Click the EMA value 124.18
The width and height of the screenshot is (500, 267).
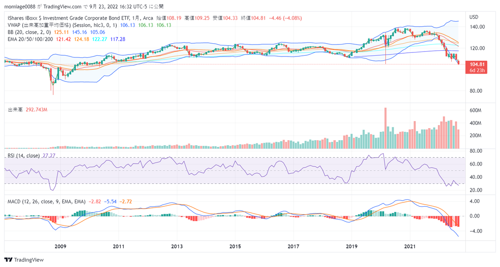[x=81, y=39]
